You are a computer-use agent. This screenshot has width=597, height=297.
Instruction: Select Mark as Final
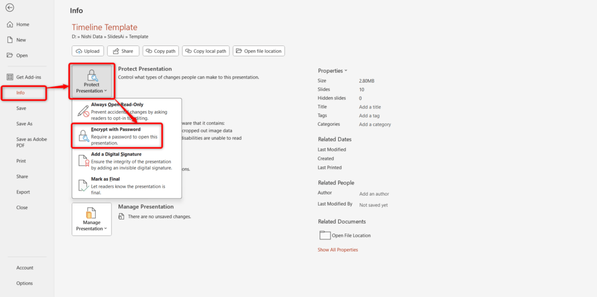coord(127,185)
